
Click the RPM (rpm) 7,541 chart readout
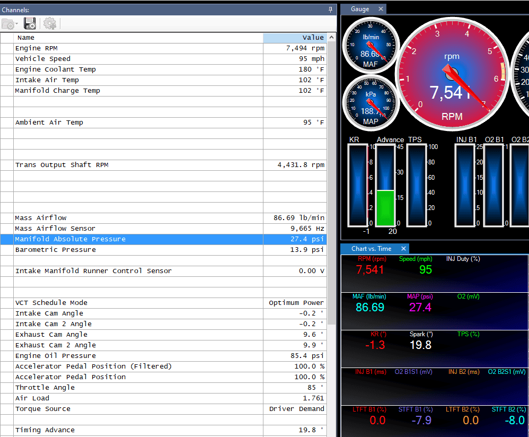371,266
